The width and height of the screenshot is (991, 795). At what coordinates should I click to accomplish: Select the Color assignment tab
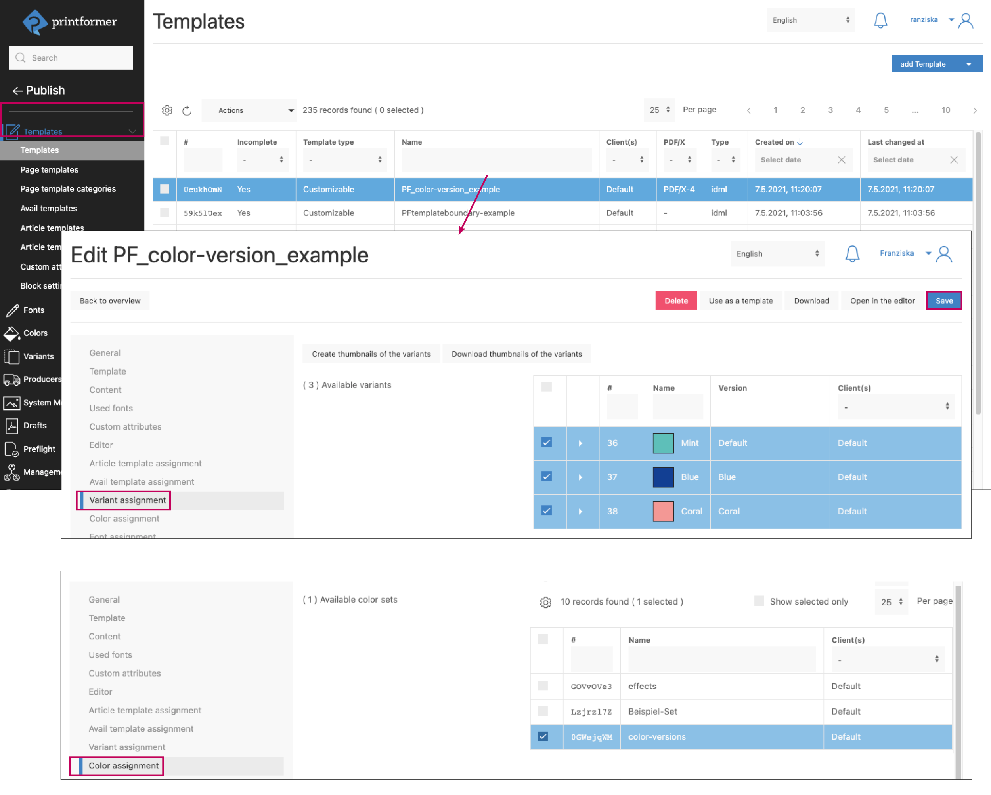click(123, 765)
